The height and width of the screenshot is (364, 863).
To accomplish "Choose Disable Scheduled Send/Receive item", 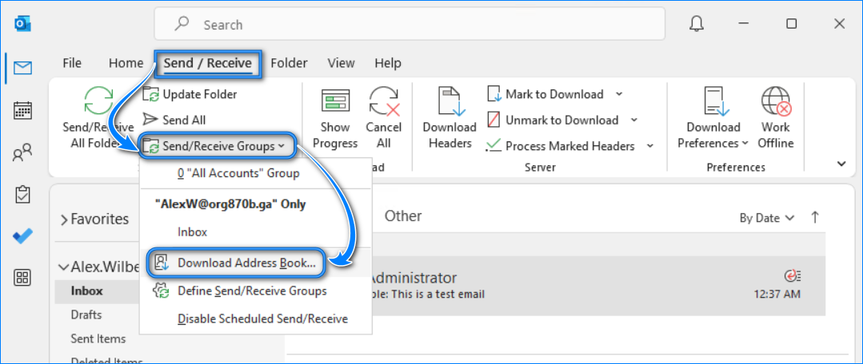I will tap(256, 319).
